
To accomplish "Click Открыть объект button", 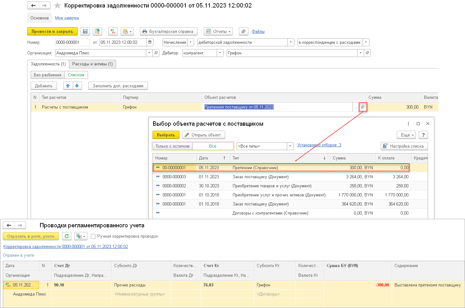I will click(x=204, y=135).
